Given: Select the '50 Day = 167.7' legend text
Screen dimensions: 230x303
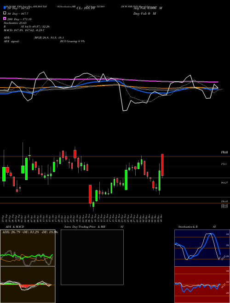Looking at the screenshot, I should 18,14.
